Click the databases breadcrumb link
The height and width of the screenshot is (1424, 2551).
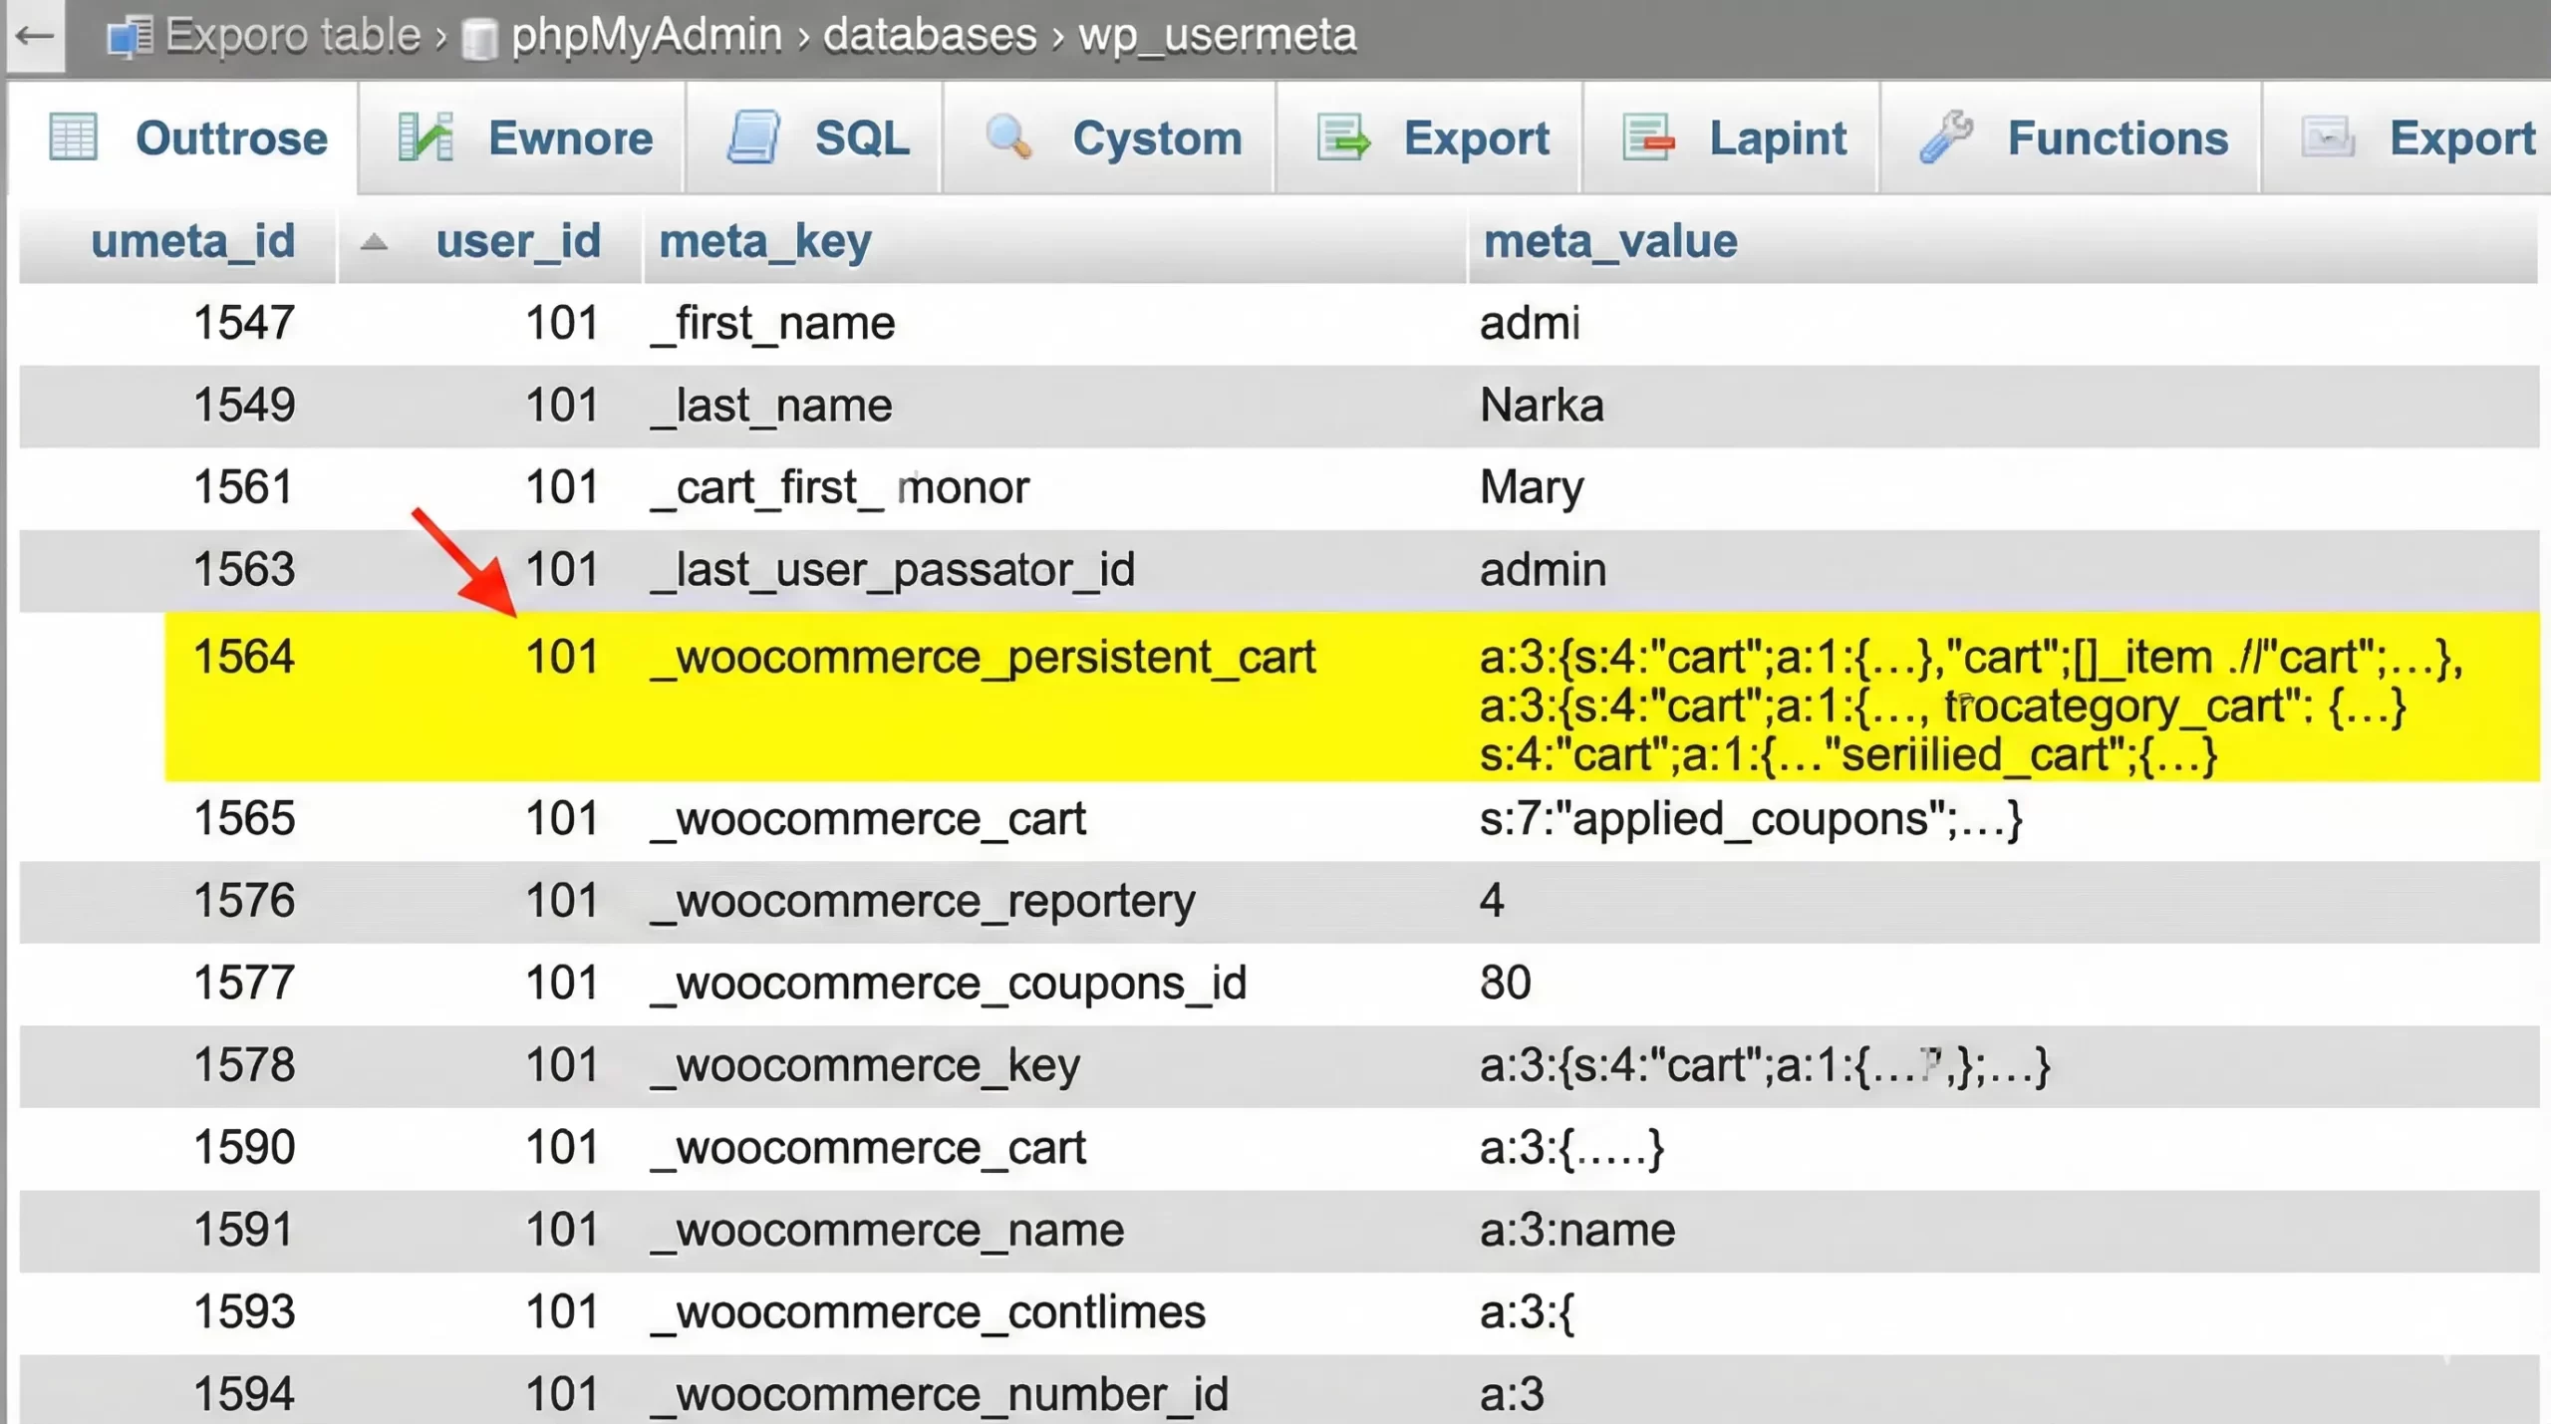click(929, 36)
